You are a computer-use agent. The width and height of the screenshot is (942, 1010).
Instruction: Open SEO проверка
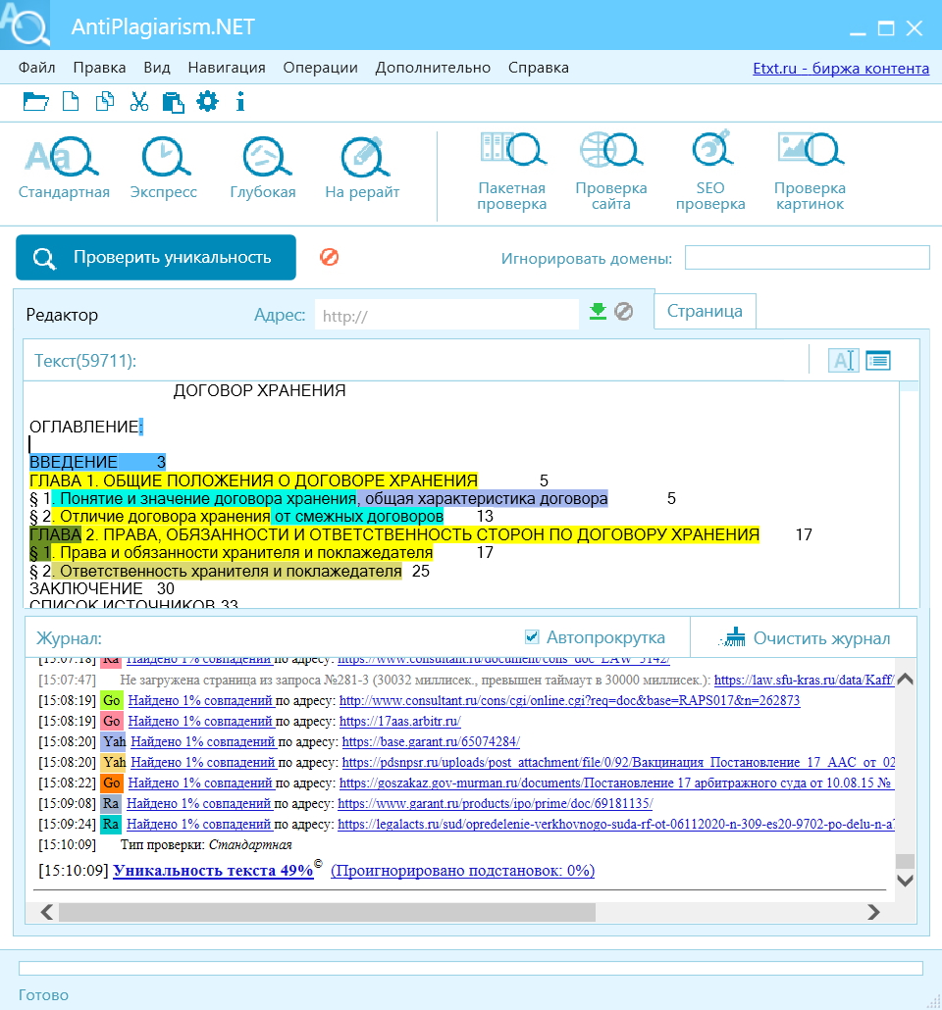[x=710, y=171]
